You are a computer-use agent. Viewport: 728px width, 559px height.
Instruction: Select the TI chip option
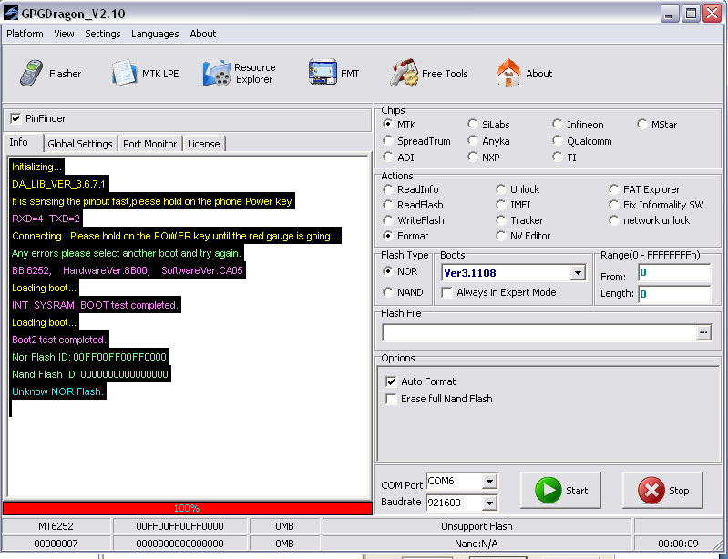pos(557,158)
